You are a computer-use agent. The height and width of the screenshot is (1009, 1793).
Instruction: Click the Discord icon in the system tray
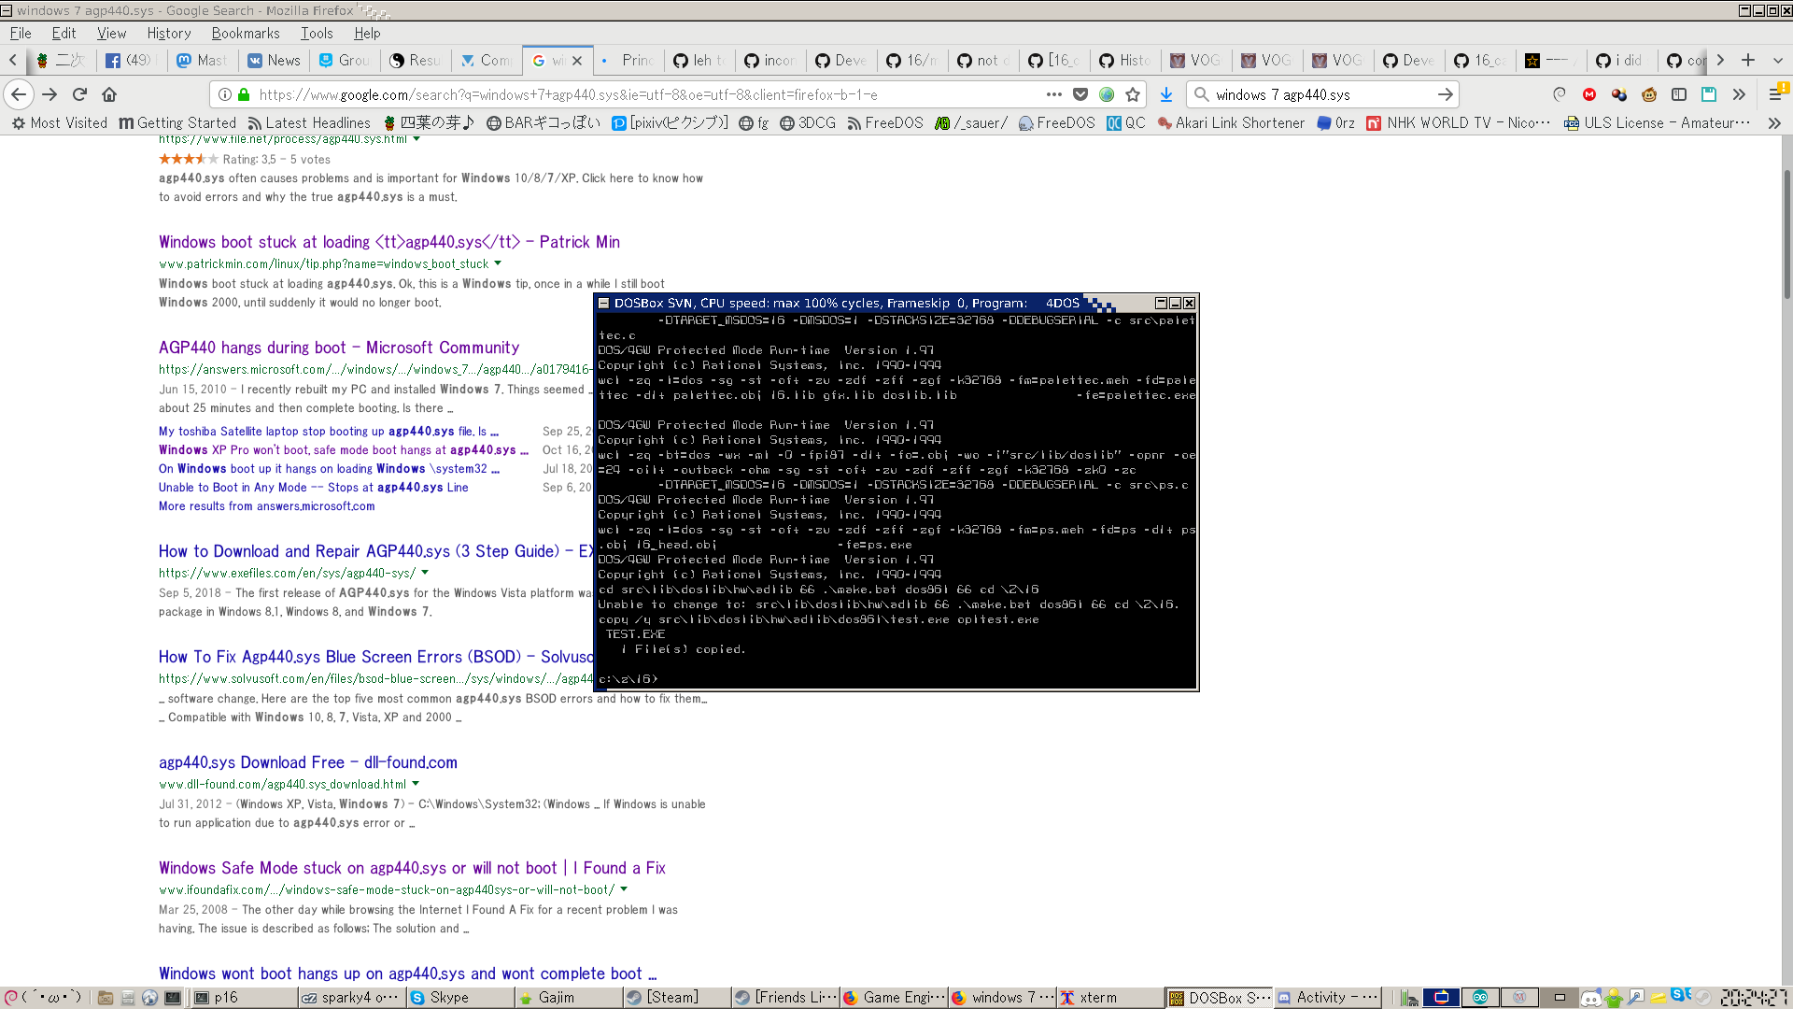(1589, 997)
